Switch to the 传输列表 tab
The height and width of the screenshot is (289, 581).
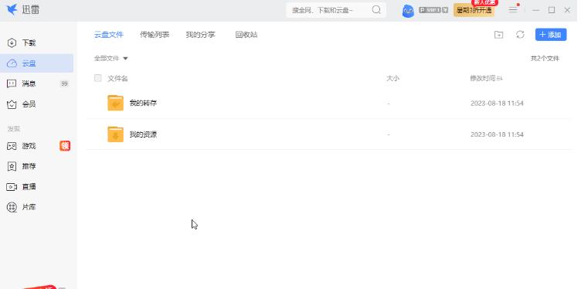coord(155,35)
